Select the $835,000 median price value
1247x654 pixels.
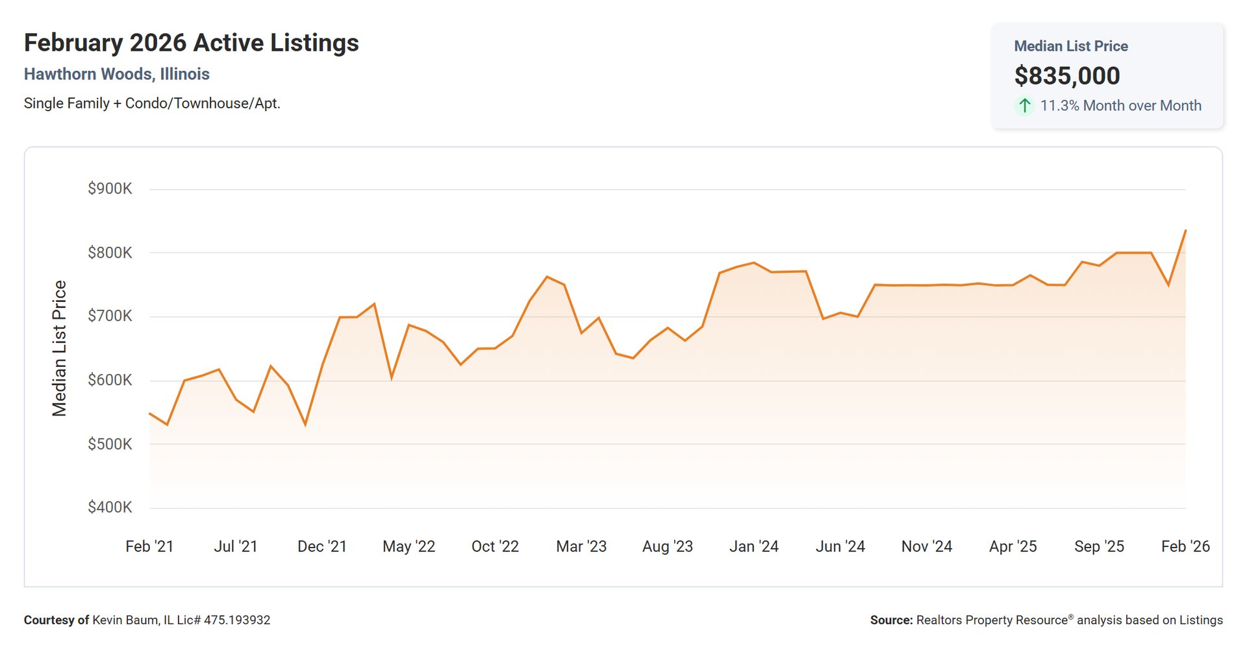[1066, 76]
